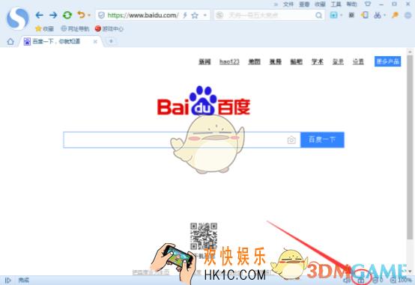The height and width of the screenshot is (285, 415).
Task: Click the scissors screenshot tool icon
Action: pyautogui.click(x=377, y=15)
